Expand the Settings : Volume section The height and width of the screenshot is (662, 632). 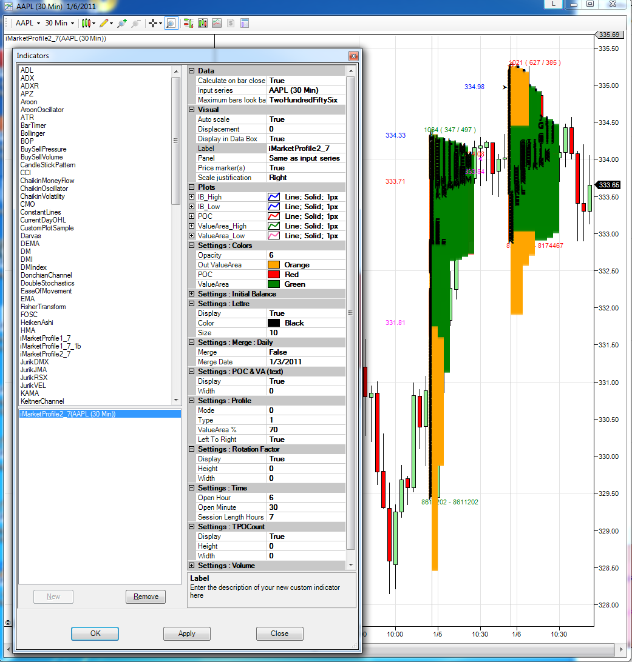point(191,566)
